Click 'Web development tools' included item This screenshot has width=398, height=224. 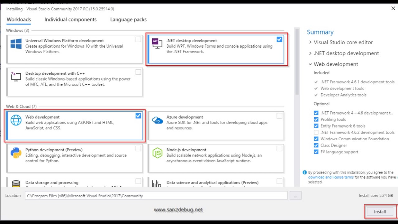pyautogui.click(x=342, y=89)
